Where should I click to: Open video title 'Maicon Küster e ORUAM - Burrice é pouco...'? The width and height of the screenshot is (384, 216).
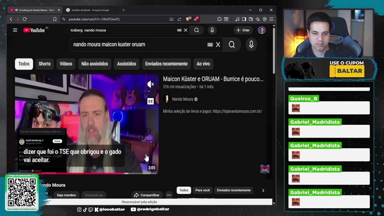coord(213,79)
